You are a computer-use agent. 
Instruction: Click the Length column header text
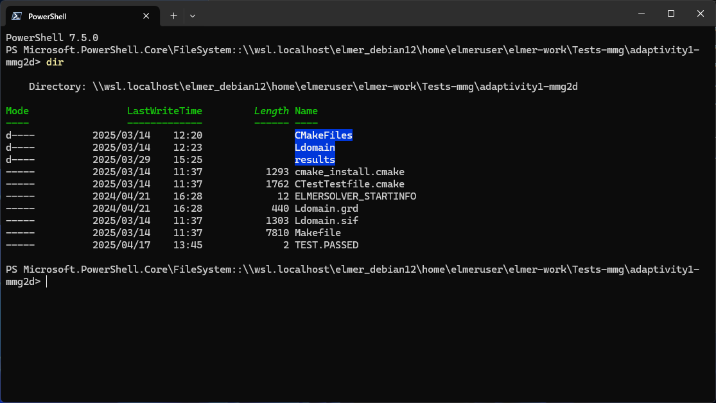(x=271, y=110)
